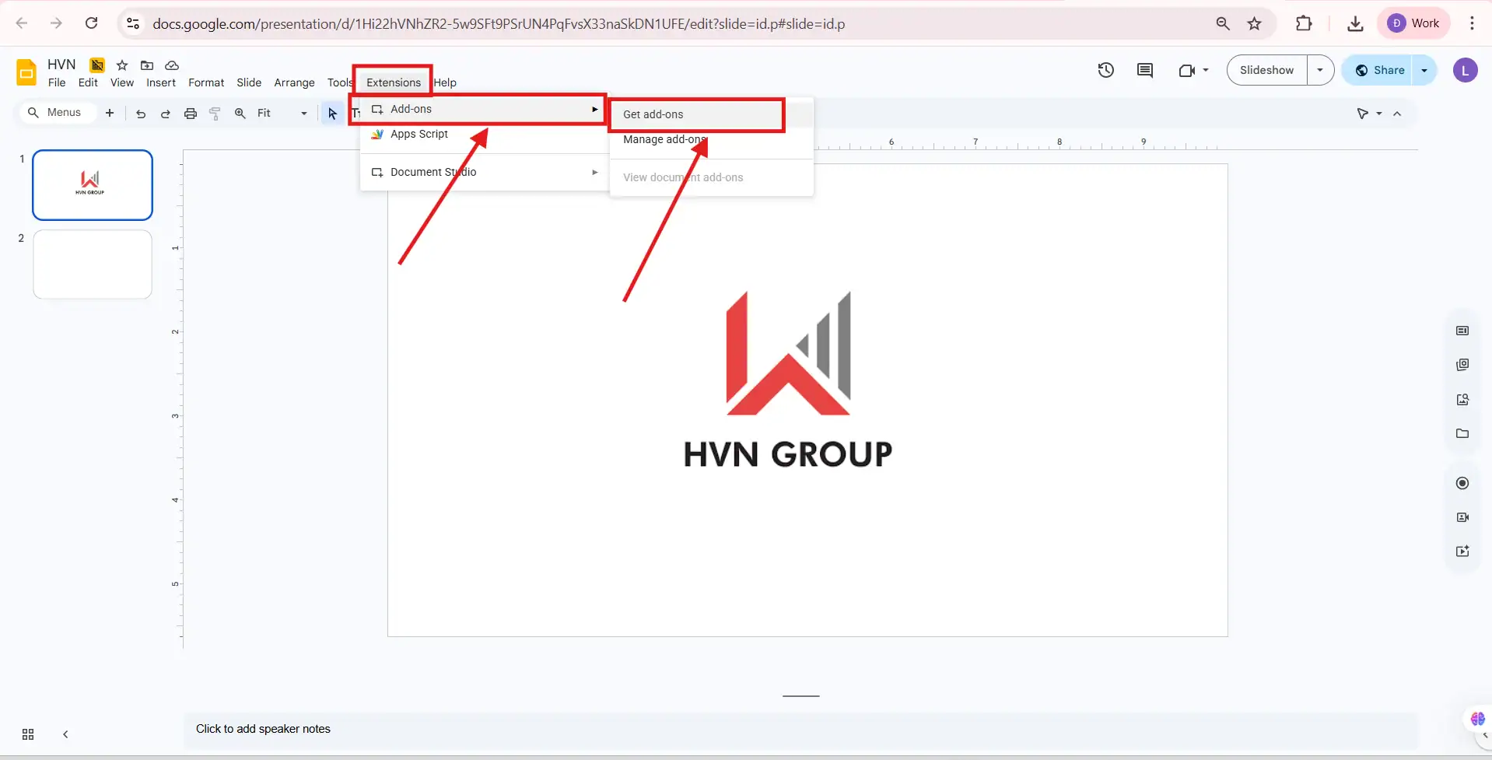The width and height of the screenshot is (1492, 760).
Task: Open the View document add-ons option
Action: [x=683, y=177]
